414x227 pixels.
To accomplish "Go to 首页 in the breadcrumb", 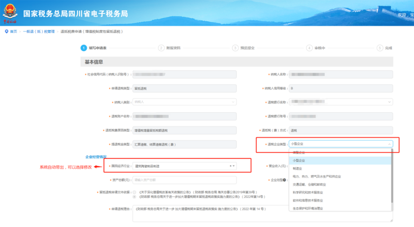I will point(14,32).
